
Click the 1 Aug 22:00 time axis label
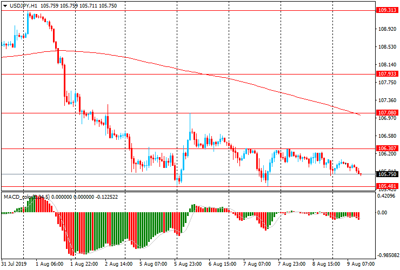(84, 264)
